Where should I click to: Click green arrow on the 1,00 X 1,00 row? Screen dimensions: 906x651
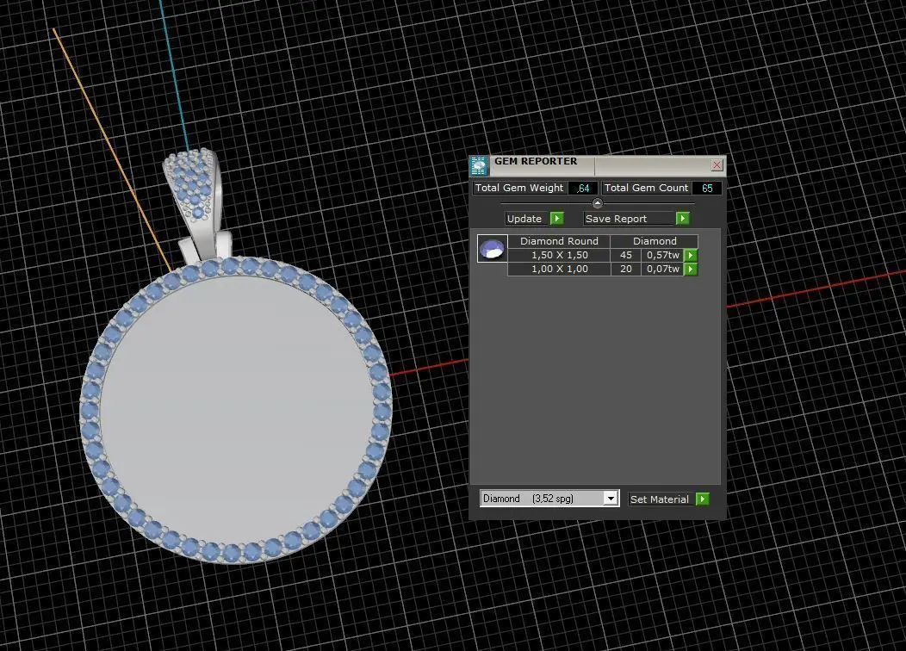[691, 269]
